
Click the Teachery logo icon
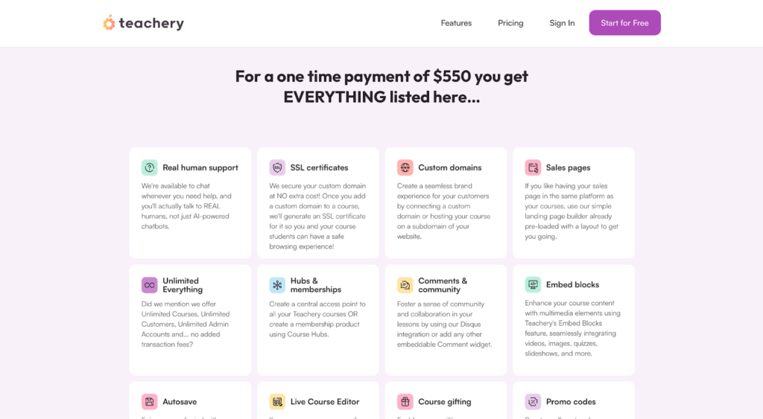point(109,23)
